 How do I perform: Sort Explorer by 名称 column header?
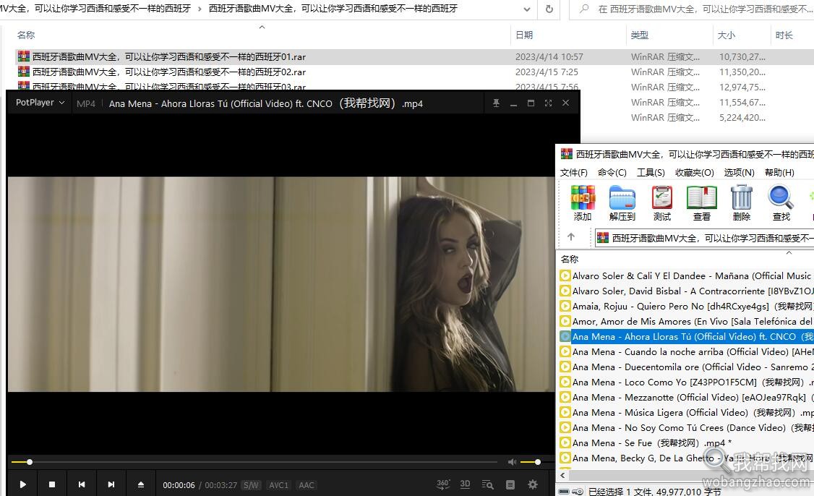(x=26, y=35)
